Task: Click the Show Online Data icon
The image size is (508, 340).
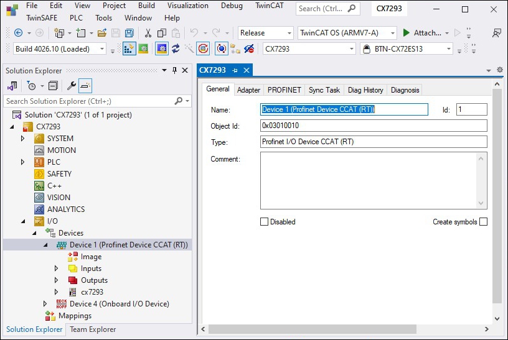Action: coord(222,49)
